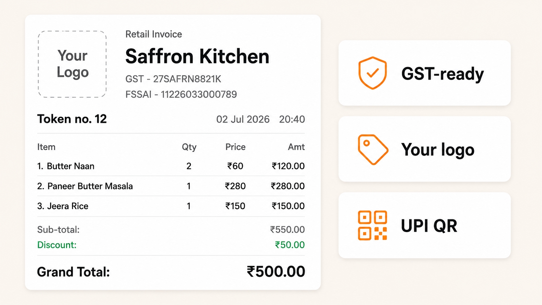
Task: Open the UPI QR feature card
Action: point(425,225)
